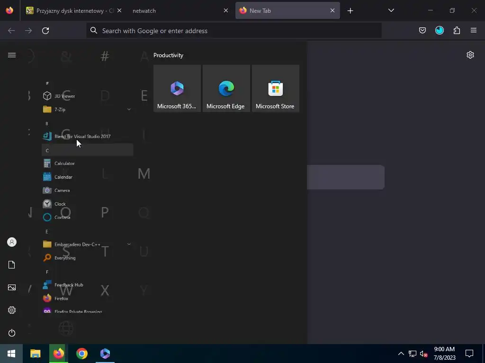The width and height of the screenshot is (485, 363).
Task: Open Embarcadero Dev-C++ folder entry
Action: [87, 244]
